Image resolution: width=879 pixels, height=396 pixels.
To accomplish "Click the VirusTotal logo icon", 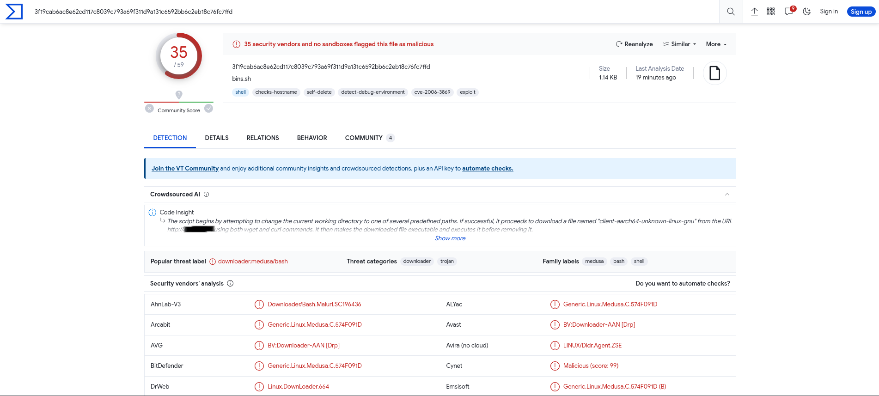I will tap(14, 12).
